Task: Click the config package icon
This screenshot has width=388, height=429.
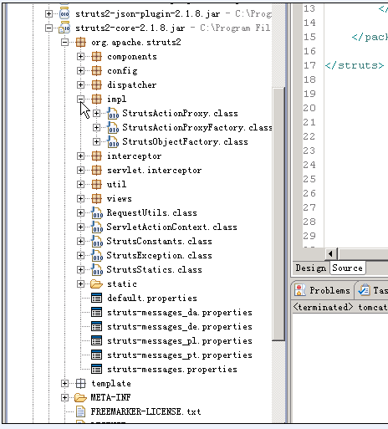Action: 96,70
